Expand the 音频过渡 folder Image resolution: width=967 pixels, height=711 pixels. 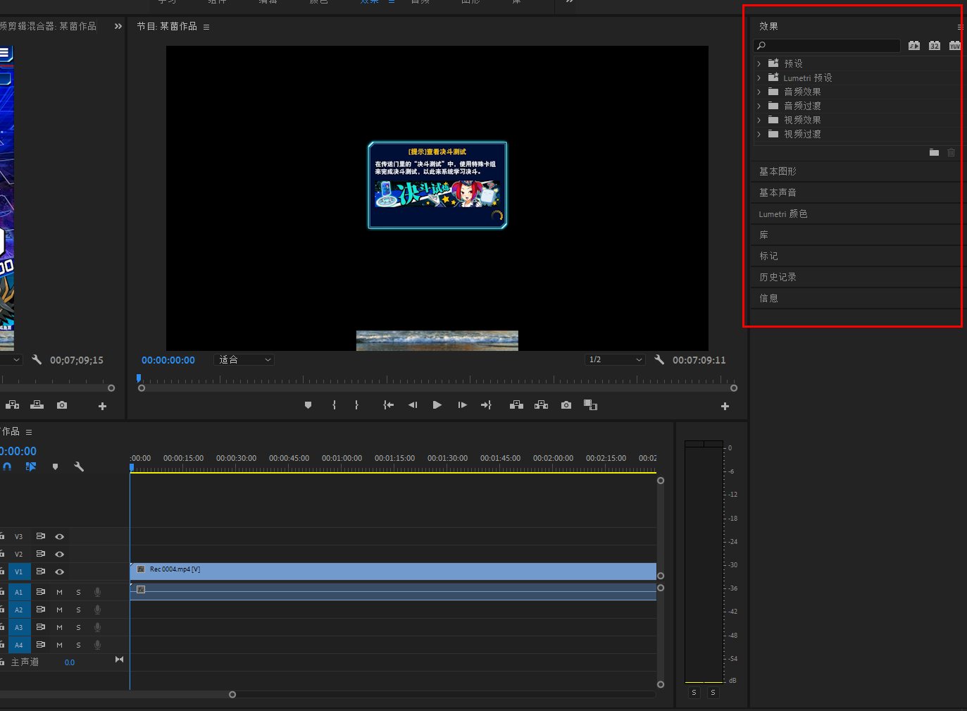coord(759,106)
